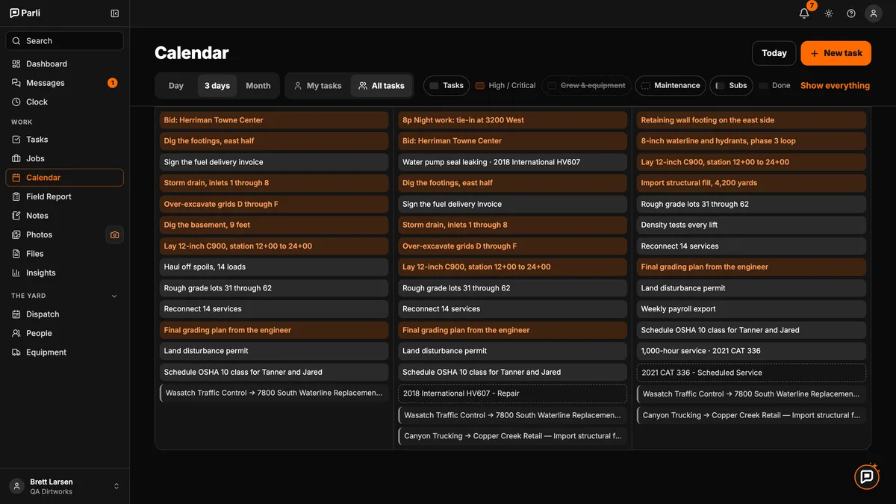Screen dimensions: 896x504
Task: Click the People sidebar icon
Action: pos(16,333)
